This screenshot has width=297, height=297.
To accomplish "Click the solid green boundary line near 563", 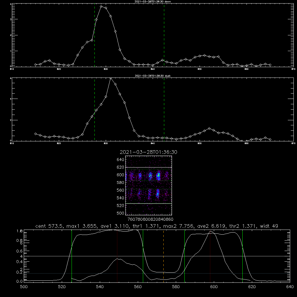I will pos(143,256).
